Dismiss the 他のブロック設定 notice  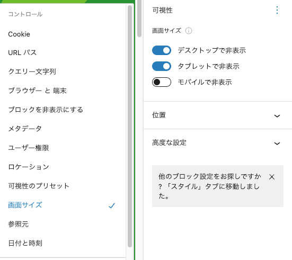(x=272, y=177)
